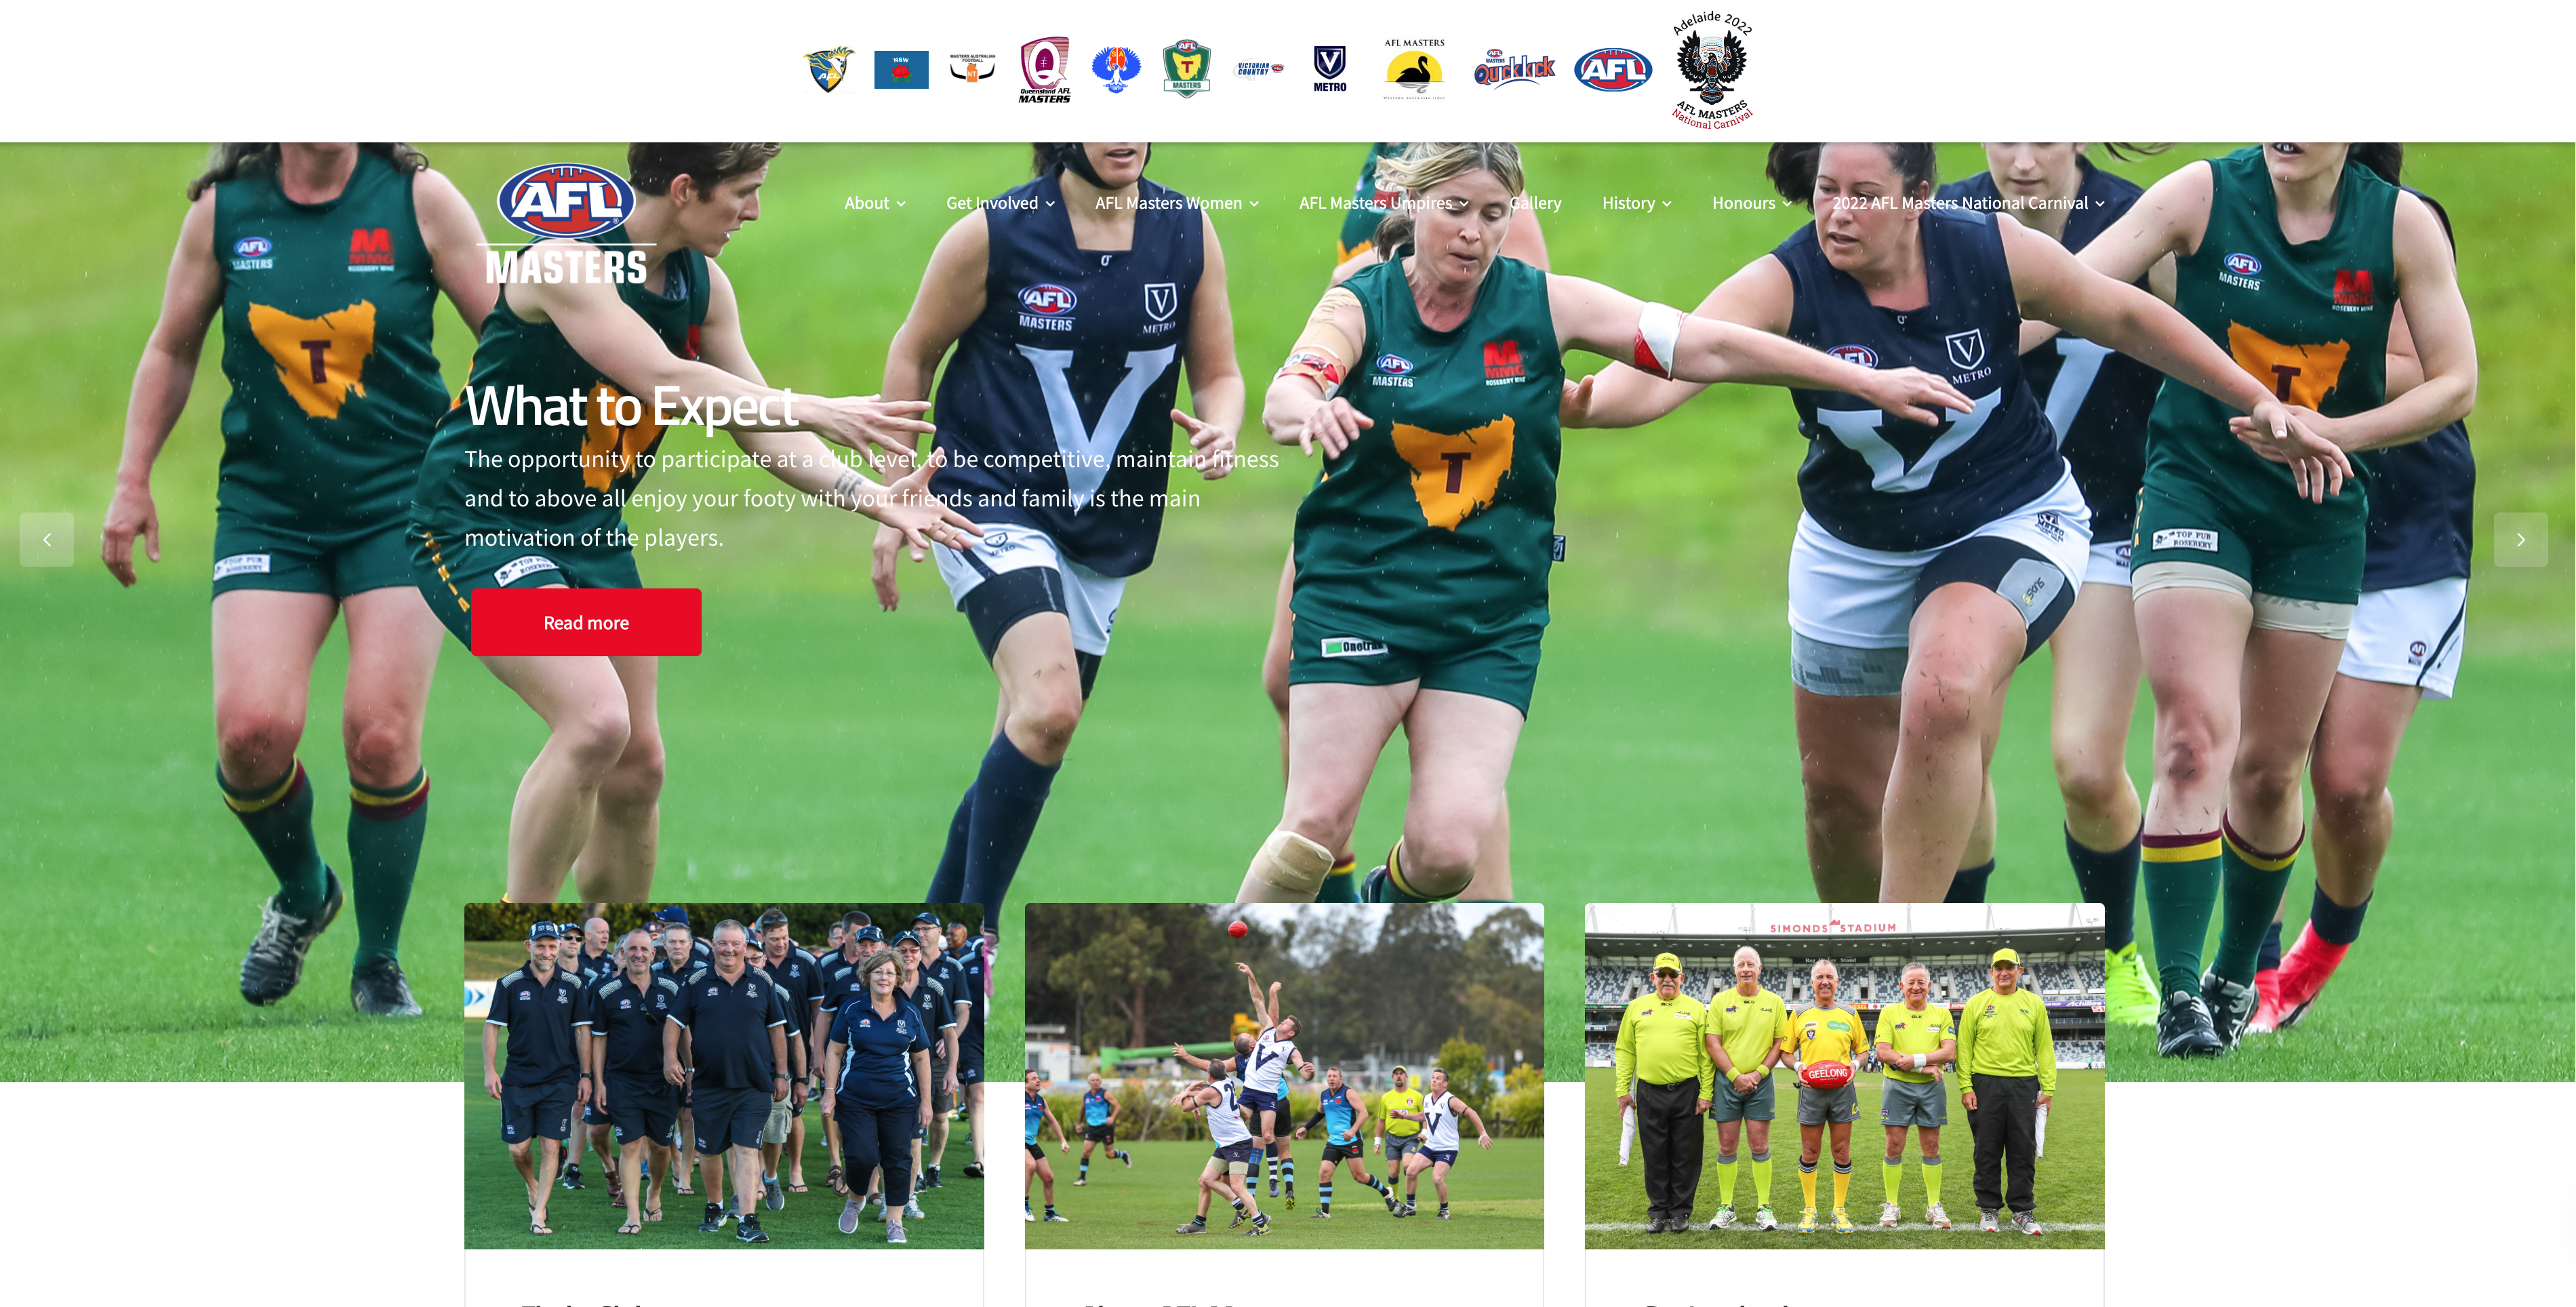2576x1307 pixels.
Task: Open the umpires at Simonds Stadium card image
Action: (x=1844, y=1076)
